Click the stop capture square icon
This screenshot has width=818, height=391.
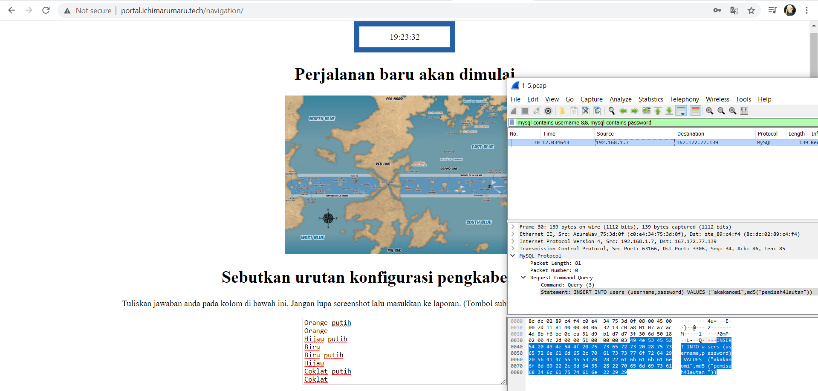[x=525, y=111]
